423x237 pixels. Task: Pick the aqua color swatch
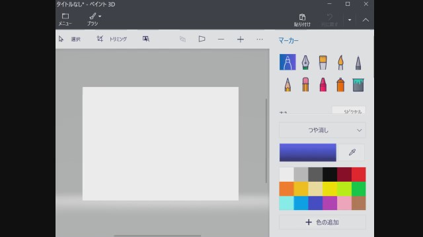[x=286, y=203]
